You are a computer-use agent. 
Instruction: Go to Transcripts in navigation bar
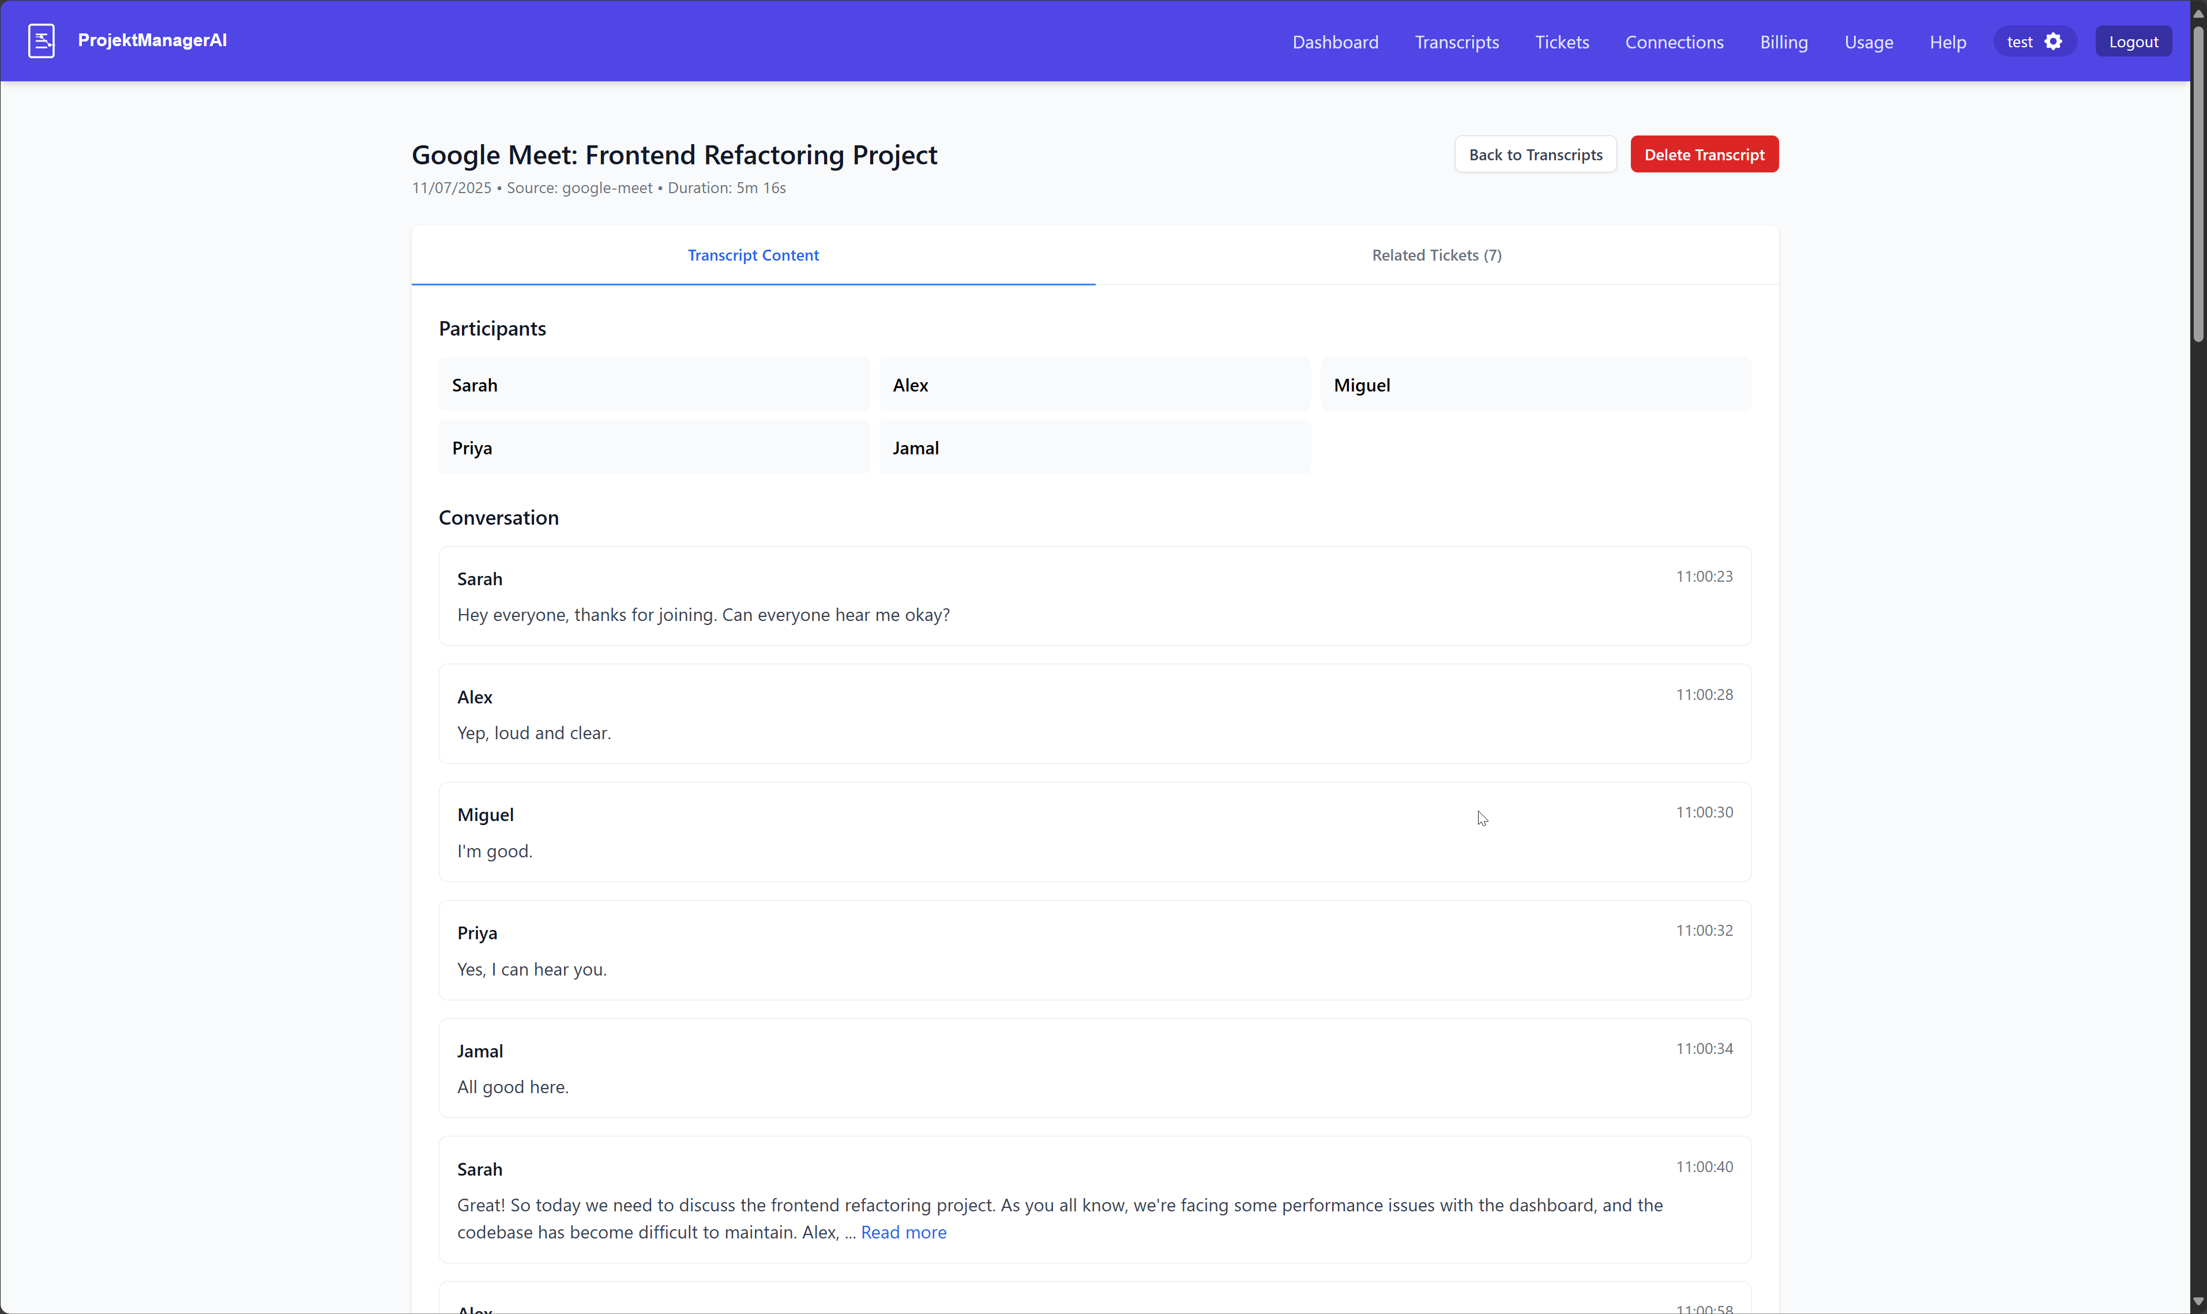point(1456,42)
